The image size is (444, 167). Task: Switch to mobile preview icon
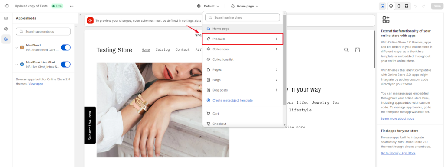[399, 6]
